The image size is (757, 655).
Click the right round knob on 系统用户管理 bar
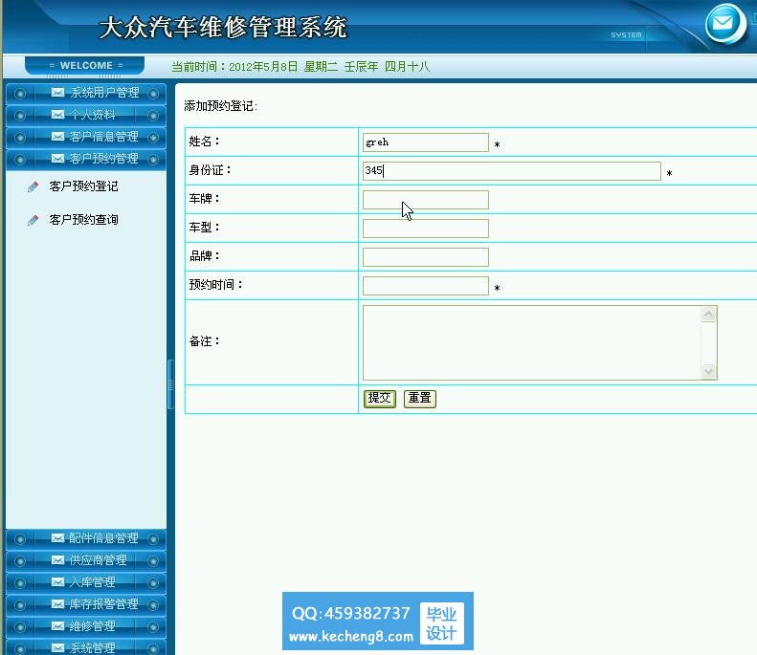[153, 94]
